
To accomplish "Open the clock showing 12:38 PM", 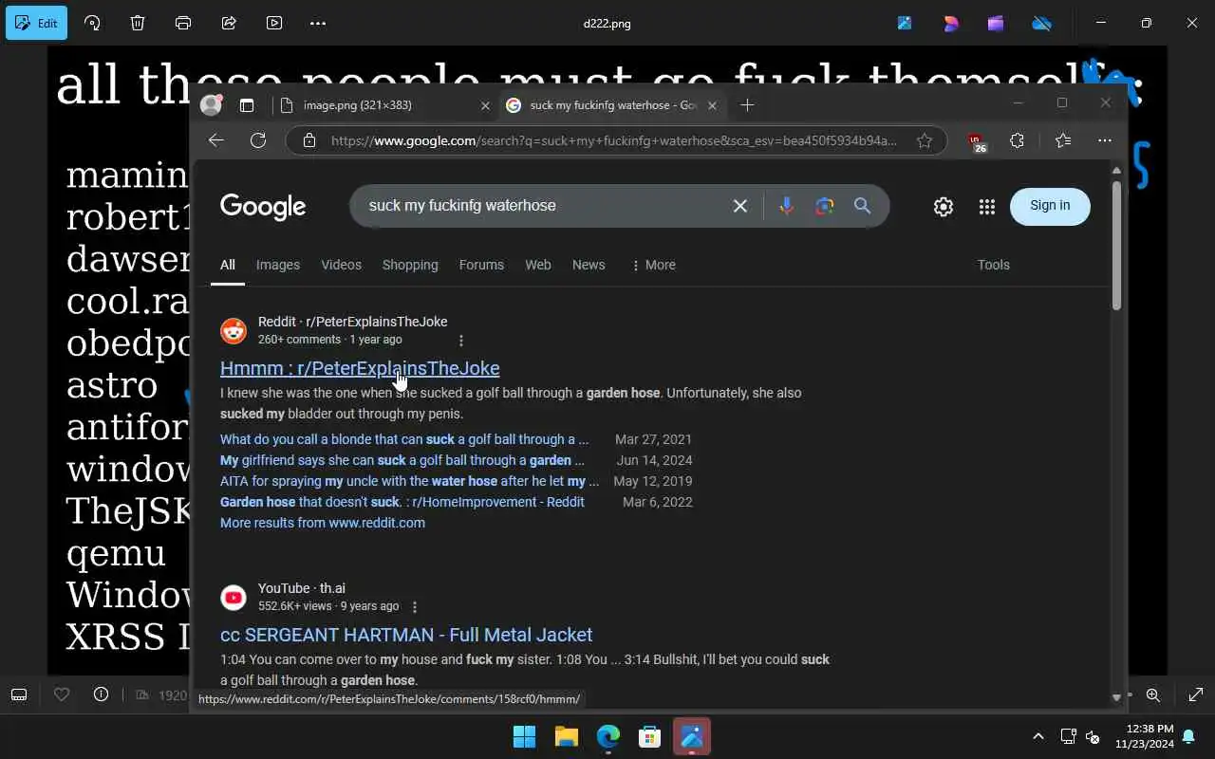I will tap(1143, 736).
